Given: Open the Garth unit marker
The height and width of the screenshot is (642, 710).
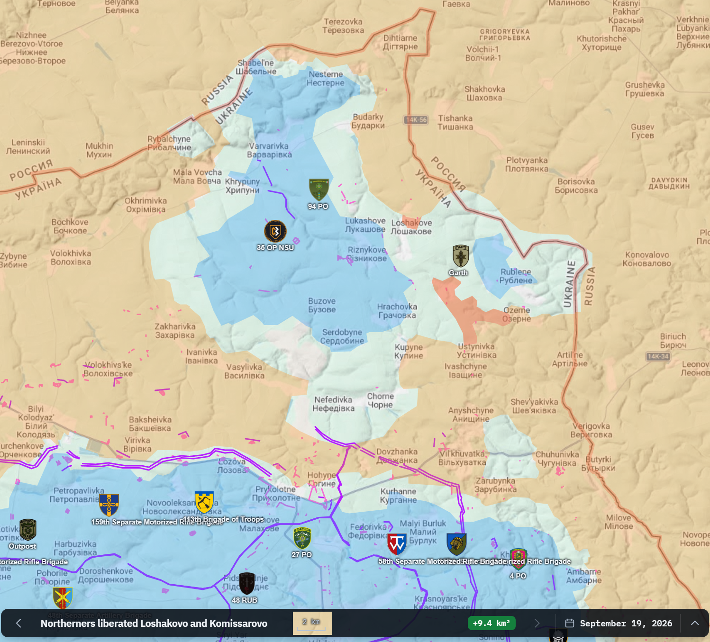Looking at the screenshot, I should 461,256.
